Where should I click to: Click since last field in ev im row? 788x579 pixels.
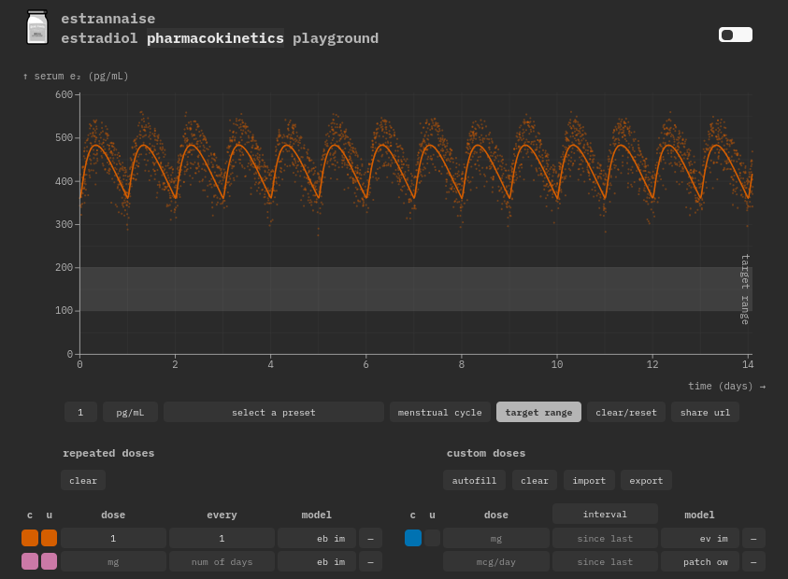[x=605, y=538]
